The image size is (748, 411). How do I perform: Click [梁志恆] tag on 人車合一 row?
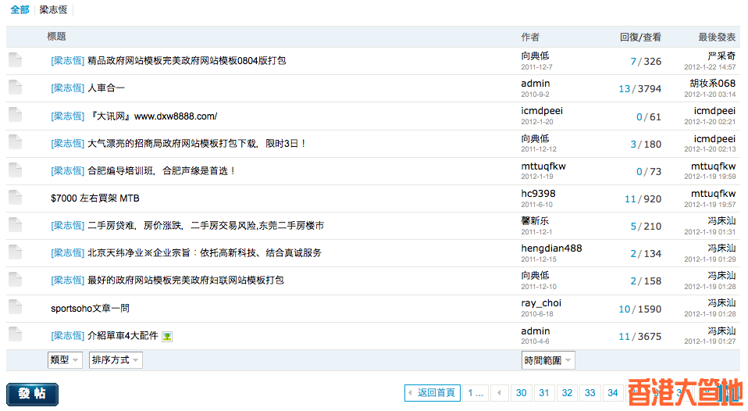pos(67,88)
